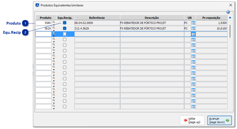The image size is (237, 129).
Task: Close the Produtos Equivalentes/similares window
Action: 230,5
